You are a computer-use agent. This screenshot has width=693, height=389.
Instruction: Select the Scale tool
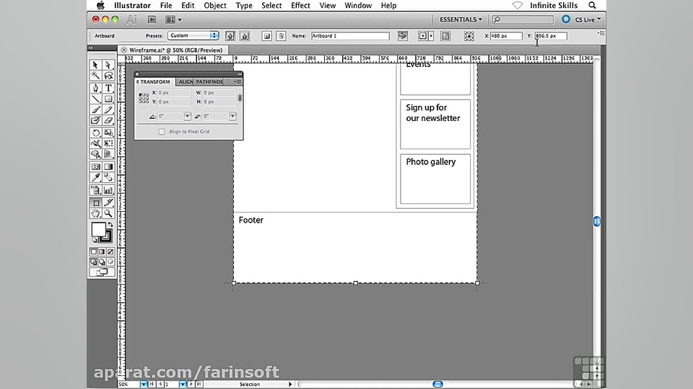click(x=108, y=133)
